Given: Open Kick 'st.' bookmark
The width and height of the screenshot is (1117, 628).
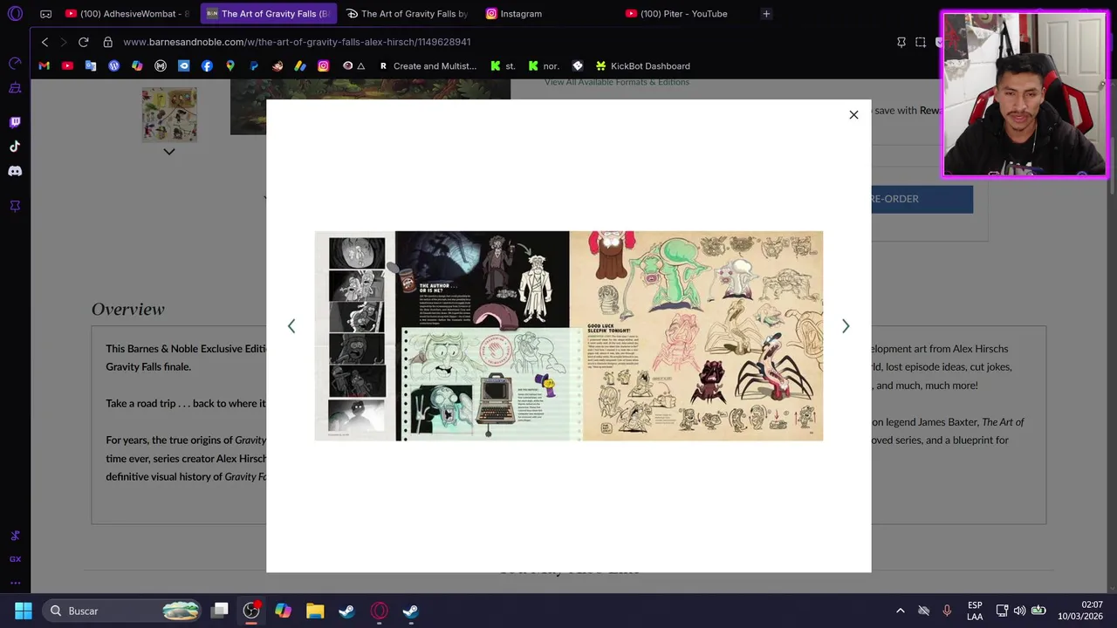Looking at the screenshot, I should coord(503,65).
